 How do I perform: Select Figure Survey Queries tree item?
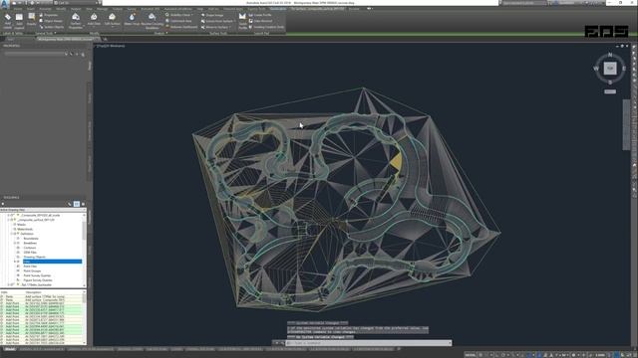pyautogui.click(x=38, y=280)
